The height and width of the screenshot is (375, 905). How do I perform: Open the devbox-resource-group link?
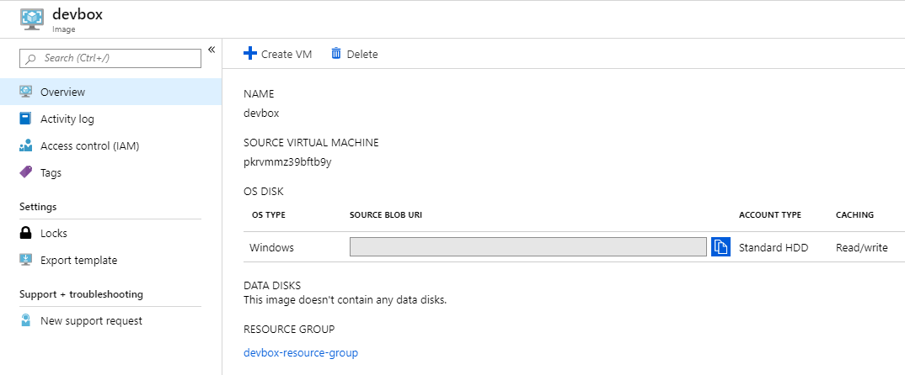point(301,352)
